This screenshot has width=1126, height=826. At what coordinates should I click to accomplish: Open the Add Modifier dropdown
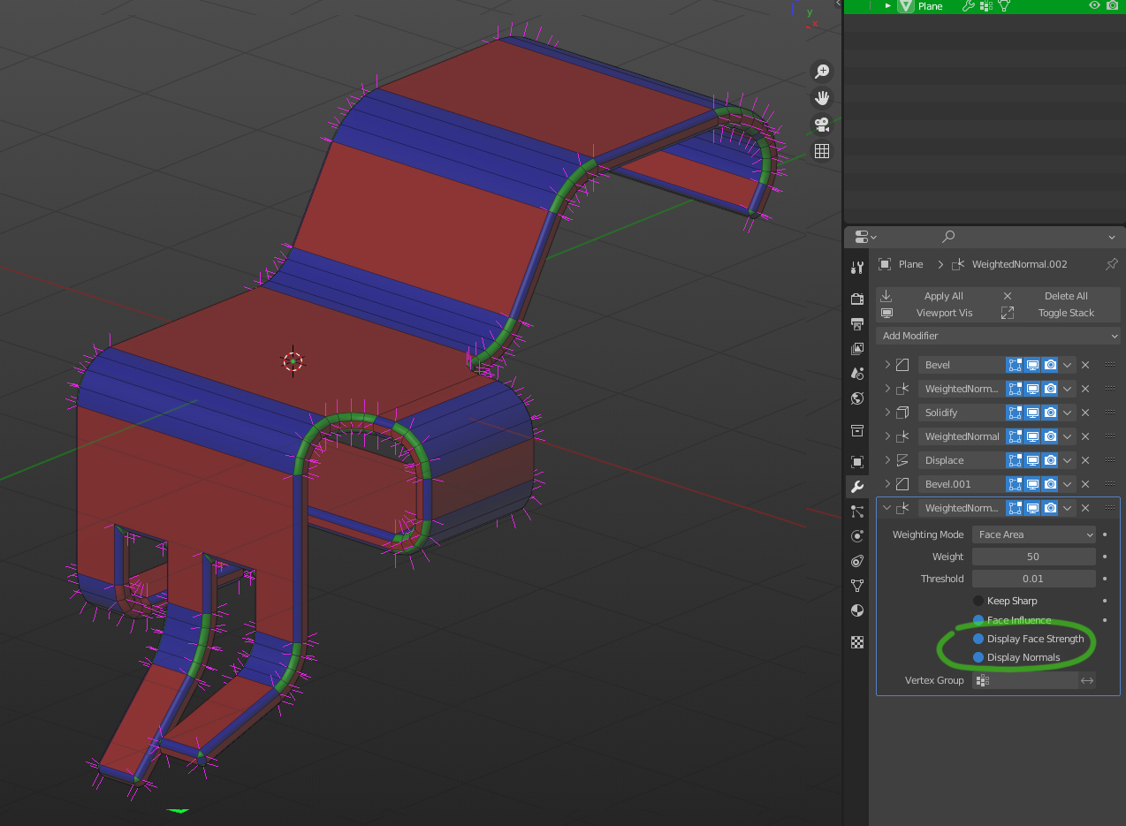point(998,336)
